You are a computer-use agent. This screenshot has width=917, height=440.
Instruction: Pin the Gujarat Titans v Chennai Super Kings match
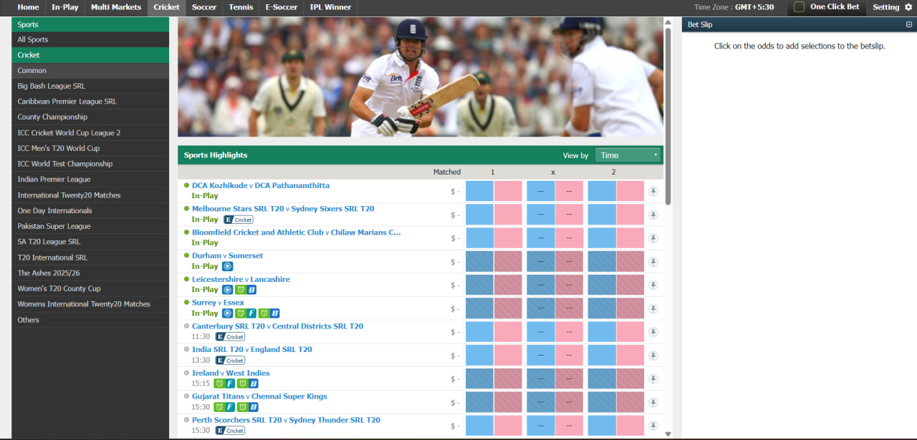653,402
